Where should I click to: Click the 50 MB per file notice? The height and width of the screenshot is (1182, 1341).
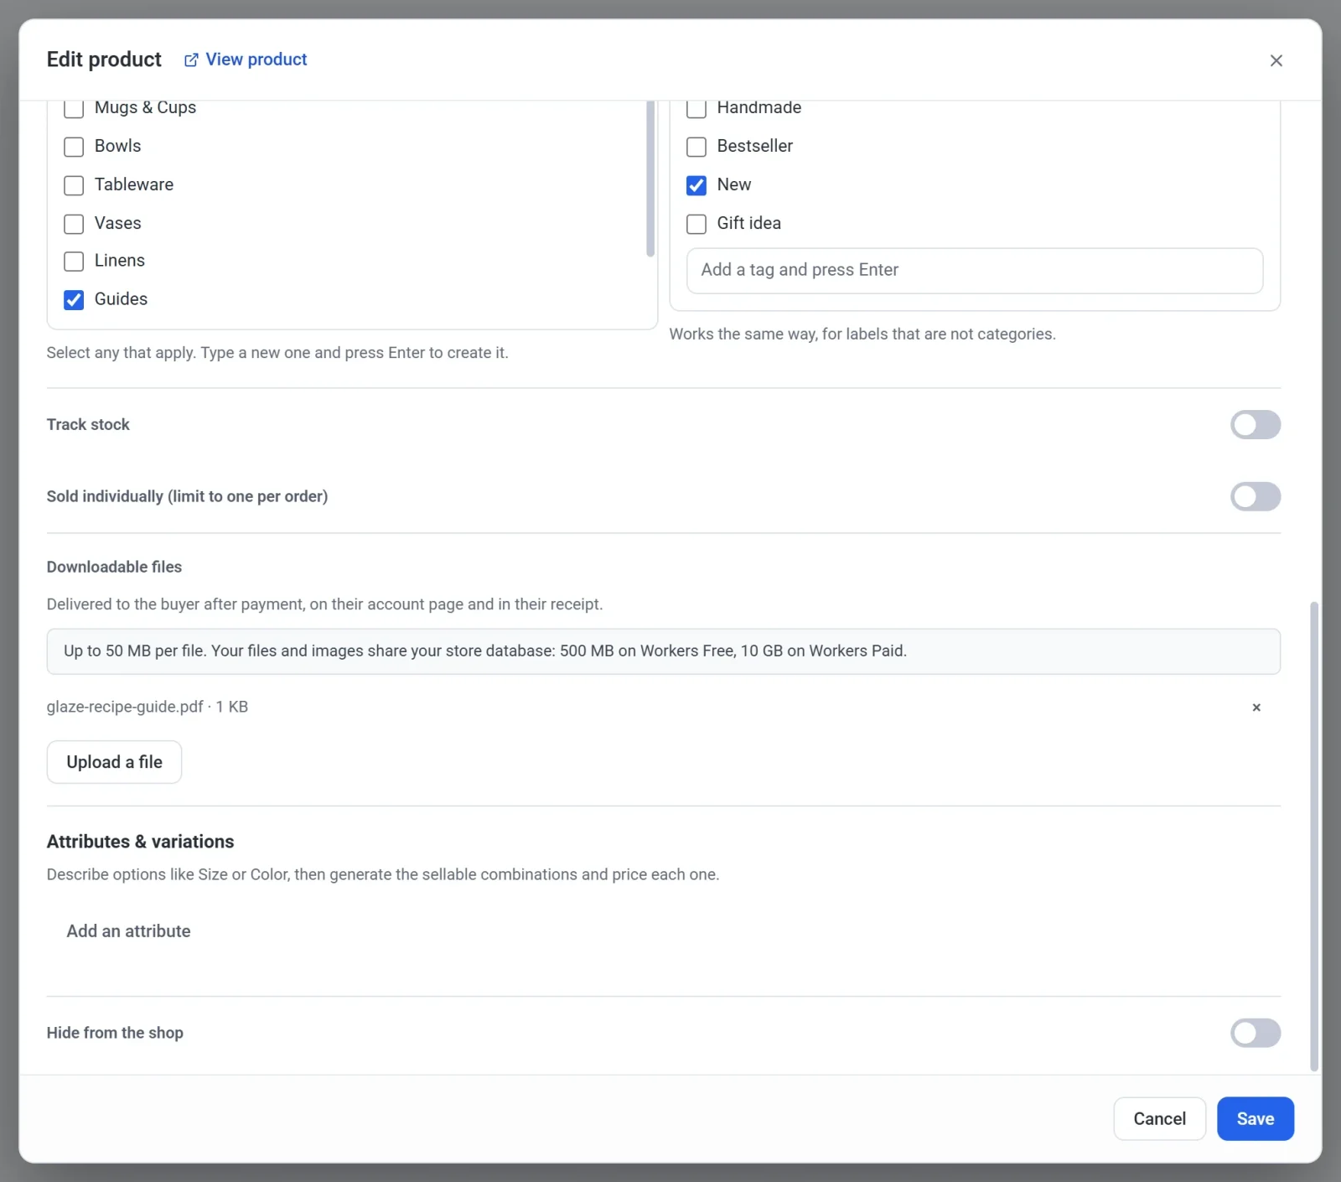coord(663,651)
